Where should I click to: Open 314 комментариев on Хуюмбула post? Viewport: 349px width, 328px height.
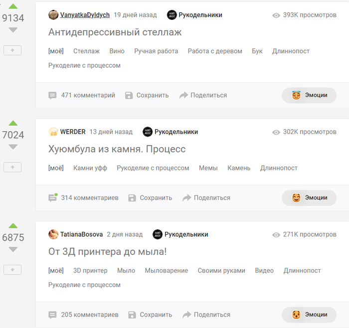point(90,198)
